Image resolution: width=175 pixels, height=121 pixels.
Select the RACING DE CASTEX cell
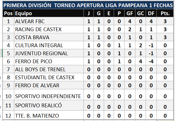click(x=38, y=29)
